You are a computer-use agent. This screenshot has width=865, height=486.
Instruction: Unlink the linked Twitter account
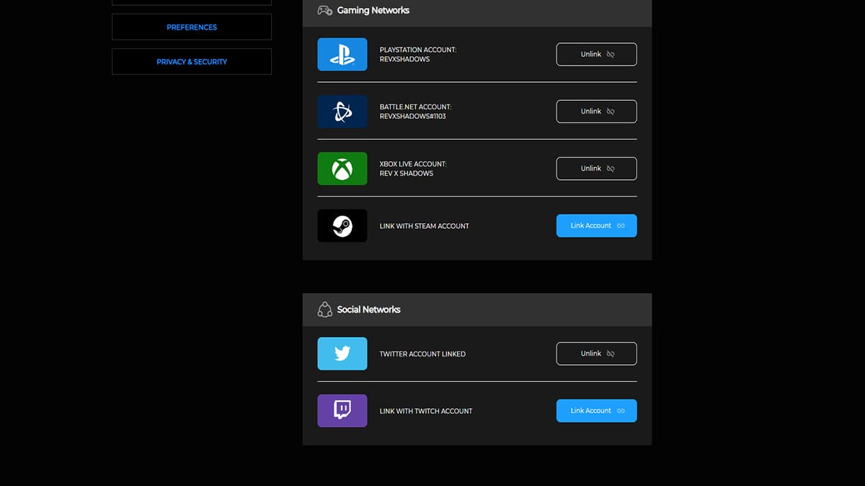pyautogui.click(x=596, y=354)
